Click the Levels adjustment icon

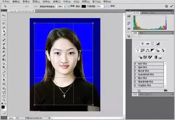(x=147, y=43)
